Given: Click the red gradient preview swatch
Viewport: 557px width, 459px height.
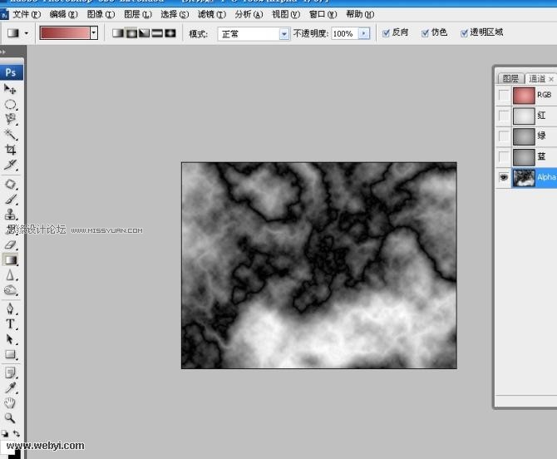Looking at the screenshot, I should click(x=65, y=33).
